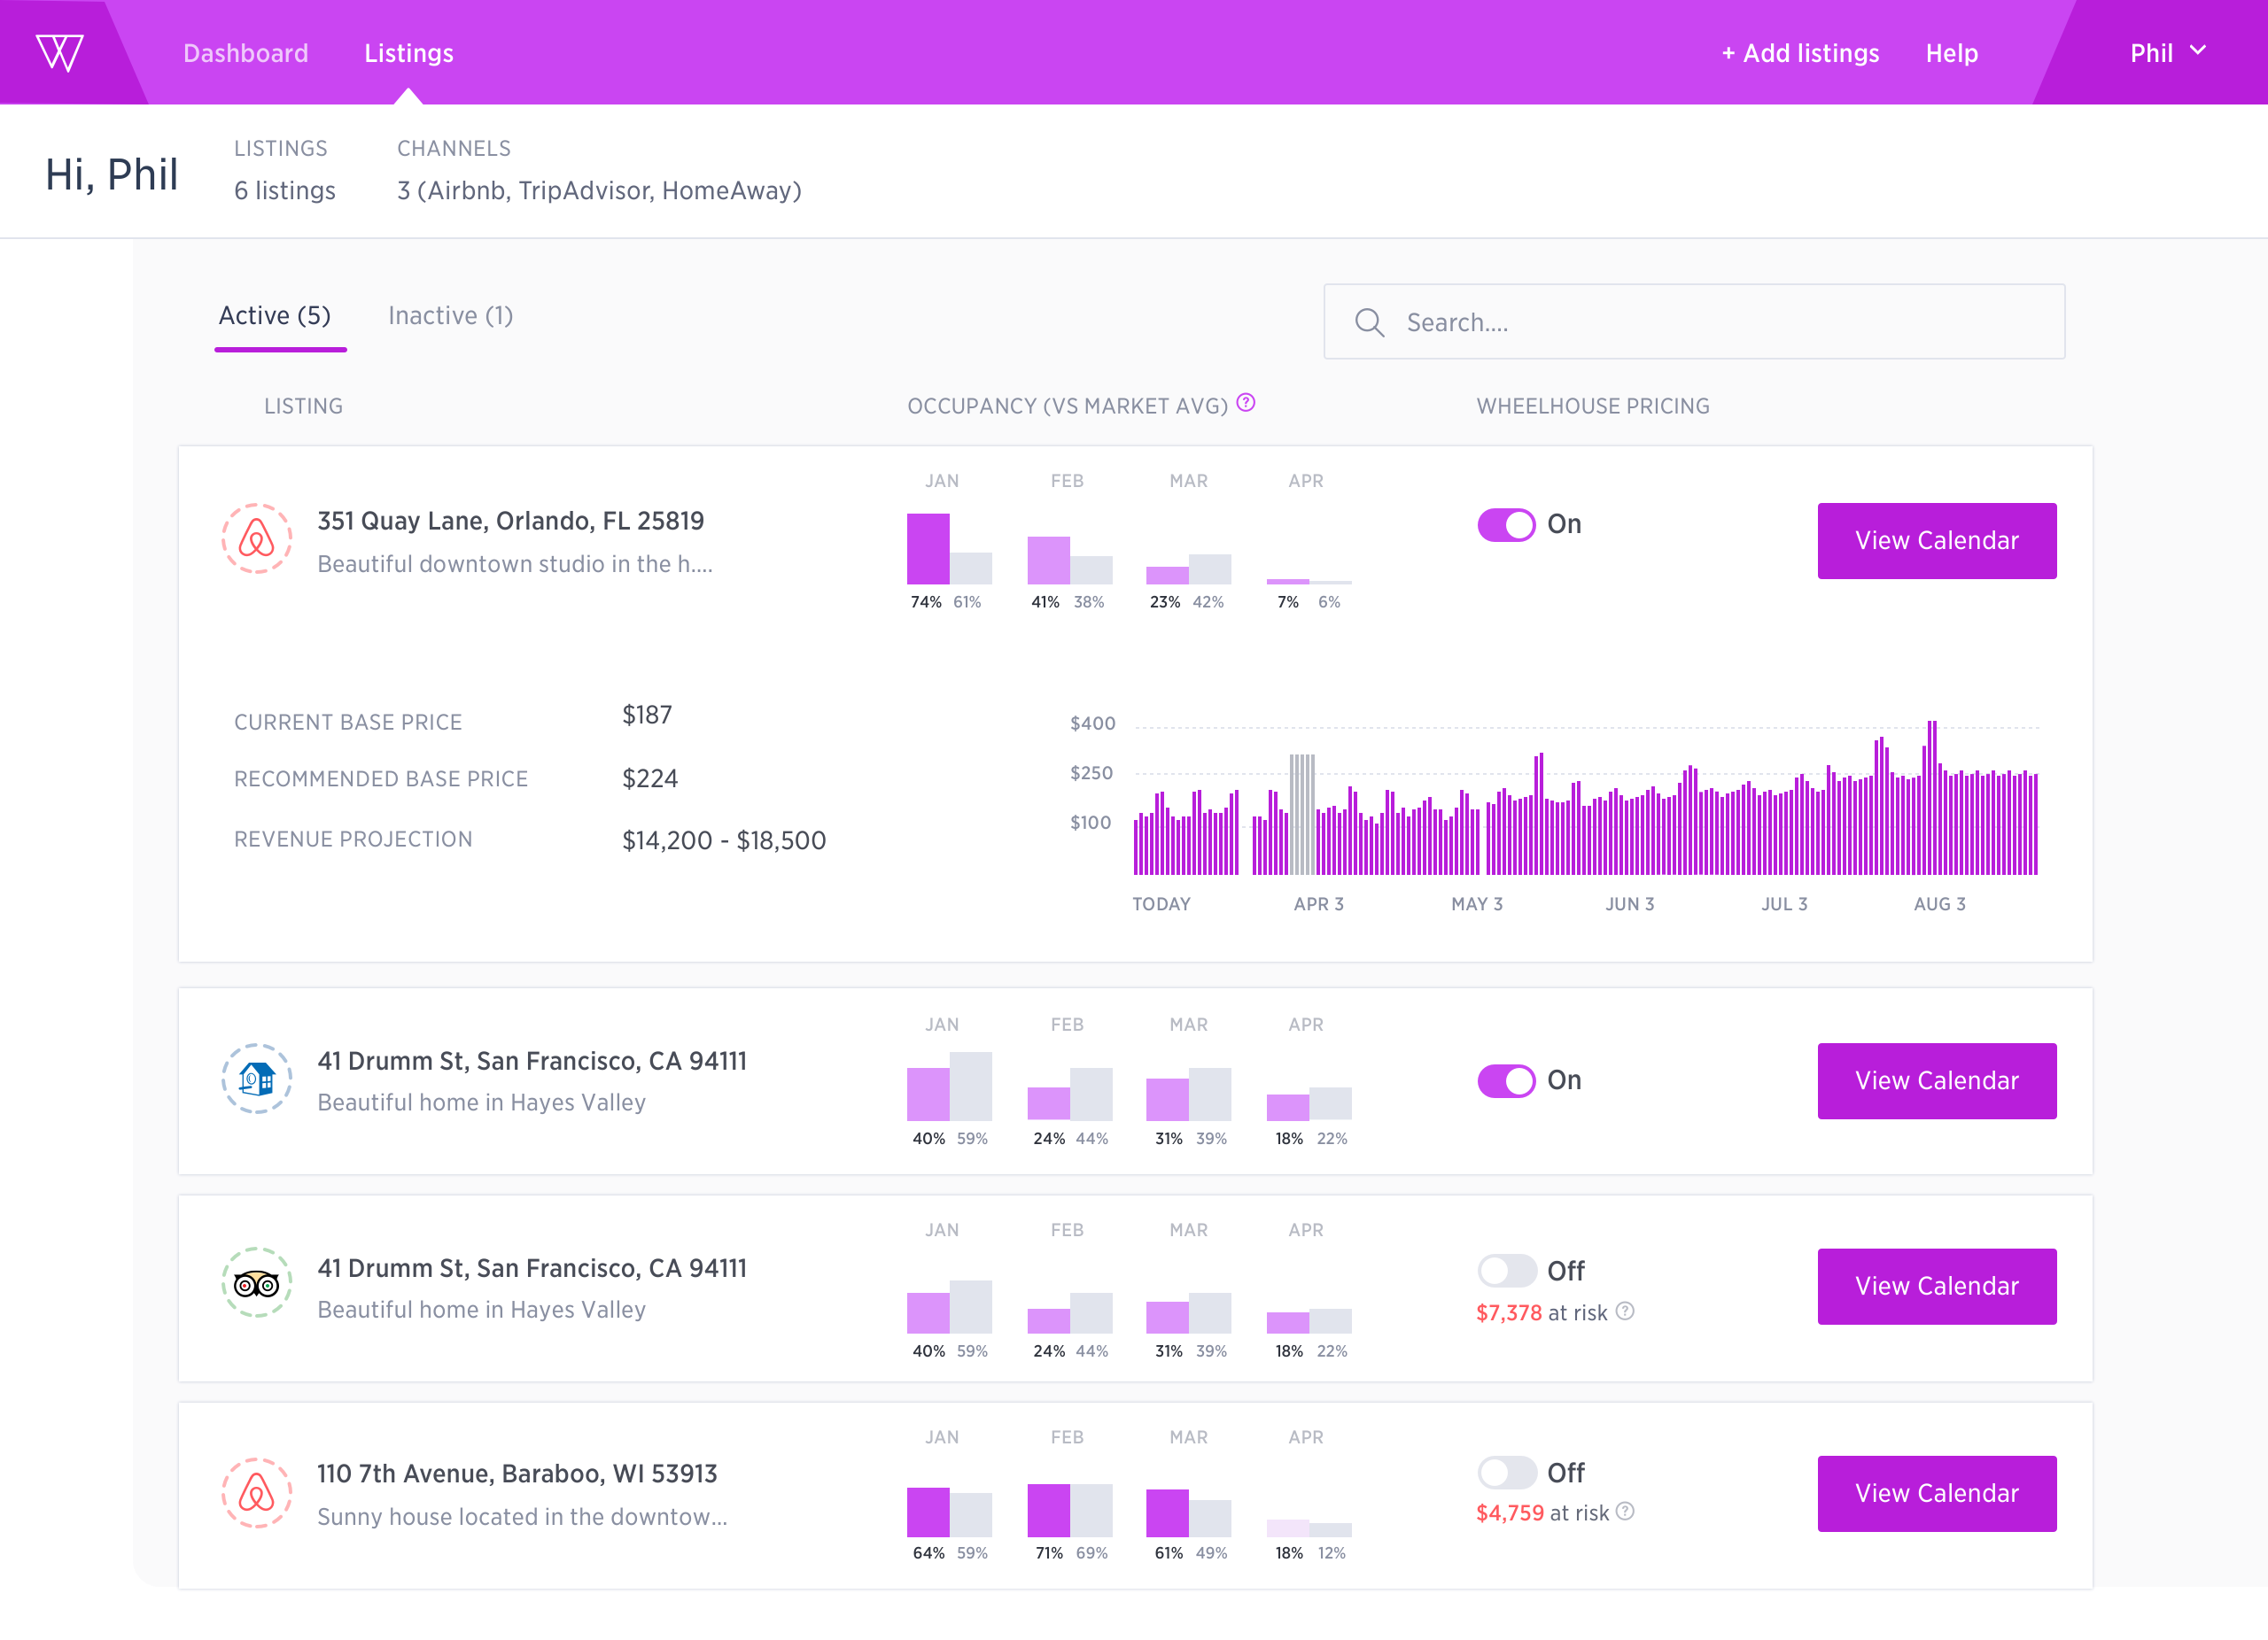Click the + Add listings link
This screenshot has width=2268, height=1640.
coord(1800,53)
